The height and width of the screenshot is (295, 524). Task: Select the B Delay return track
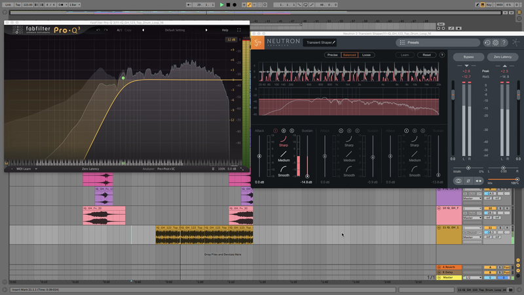tap(449, 273)
